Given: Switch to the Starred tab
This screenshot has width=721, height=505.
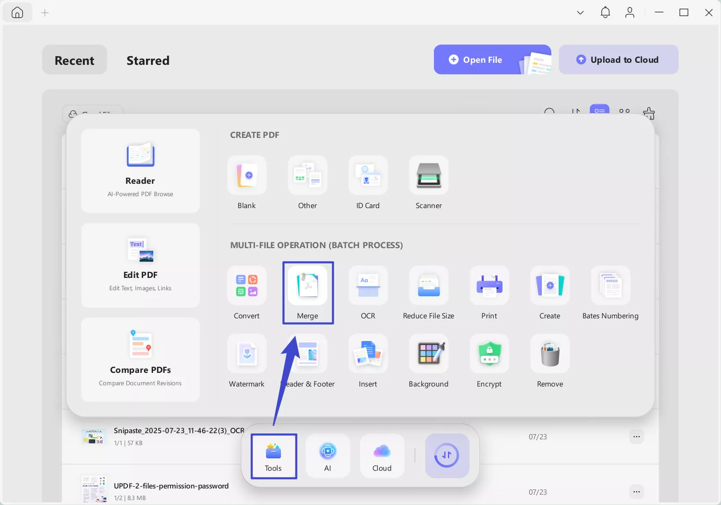Looking at the screenshot, I should click(x=148, y=60).
